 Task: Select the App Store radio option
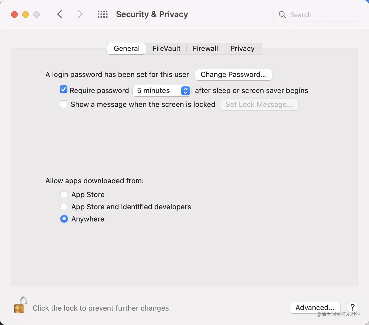click(x=64, y=195)
